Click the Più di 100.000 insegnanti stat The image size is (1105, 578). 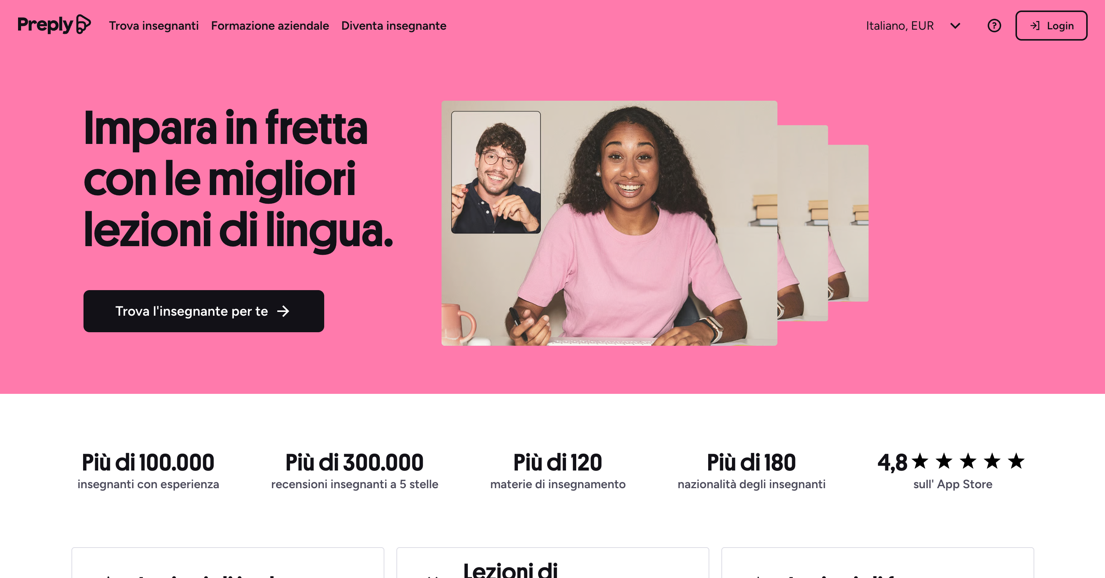coord(148,471)
